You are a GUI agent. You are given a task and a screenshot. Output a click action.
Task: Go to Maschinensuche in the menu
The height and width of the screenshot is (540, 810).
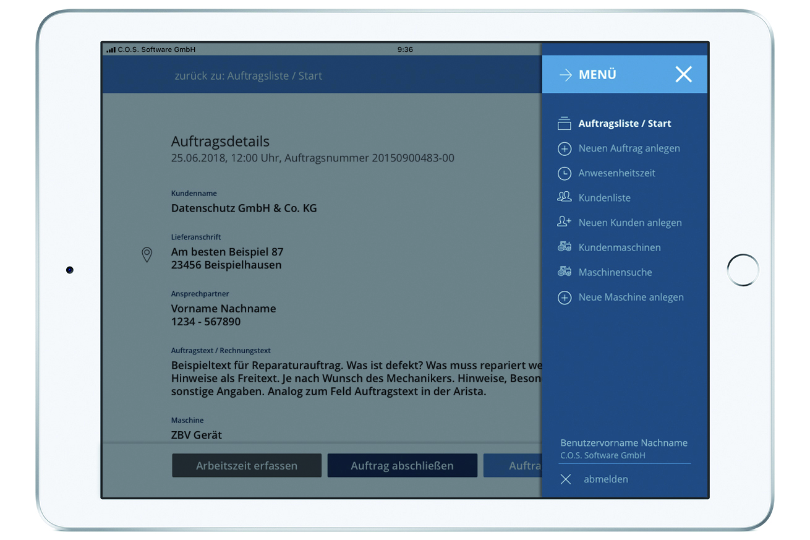(615, 272)
